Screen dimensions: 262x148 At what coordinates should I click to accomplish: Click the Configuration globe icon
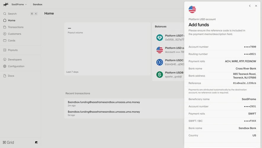click(5, 66)
